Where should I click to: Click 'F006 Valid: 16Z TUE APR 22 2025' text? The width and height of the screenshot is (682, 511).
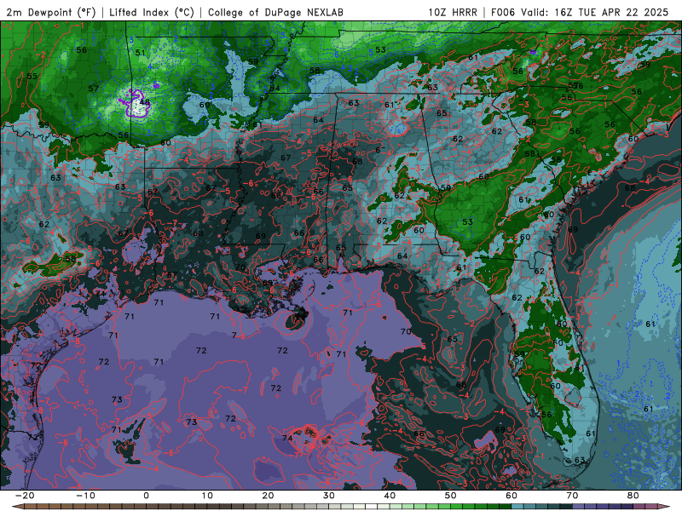[580, 12]
